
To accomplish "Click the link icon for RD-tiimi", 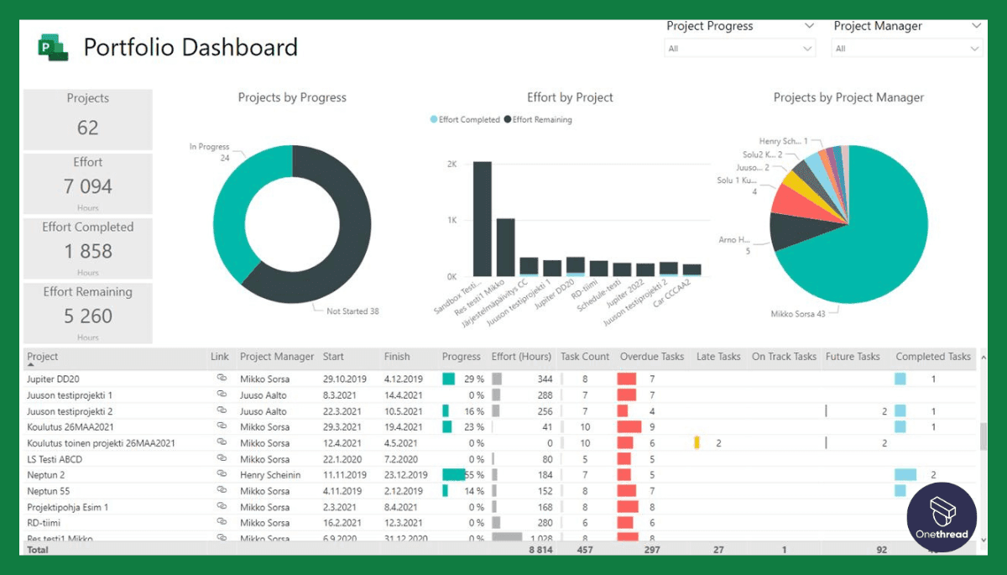I will click(x=222, y=522).
